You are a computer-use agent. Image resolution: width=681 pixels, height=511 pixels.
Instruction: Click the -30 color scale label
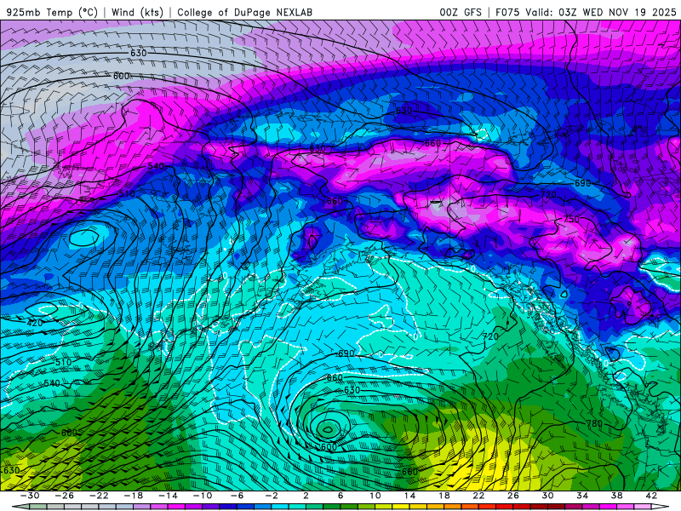pos(30,496)
